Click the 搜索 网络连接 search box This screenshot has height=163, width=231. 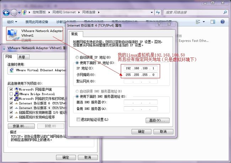[194, 12]
